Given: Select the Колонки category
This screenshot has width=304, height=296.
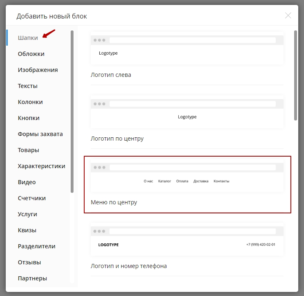Looking at the screenshot, I should [x=30, y=102].
